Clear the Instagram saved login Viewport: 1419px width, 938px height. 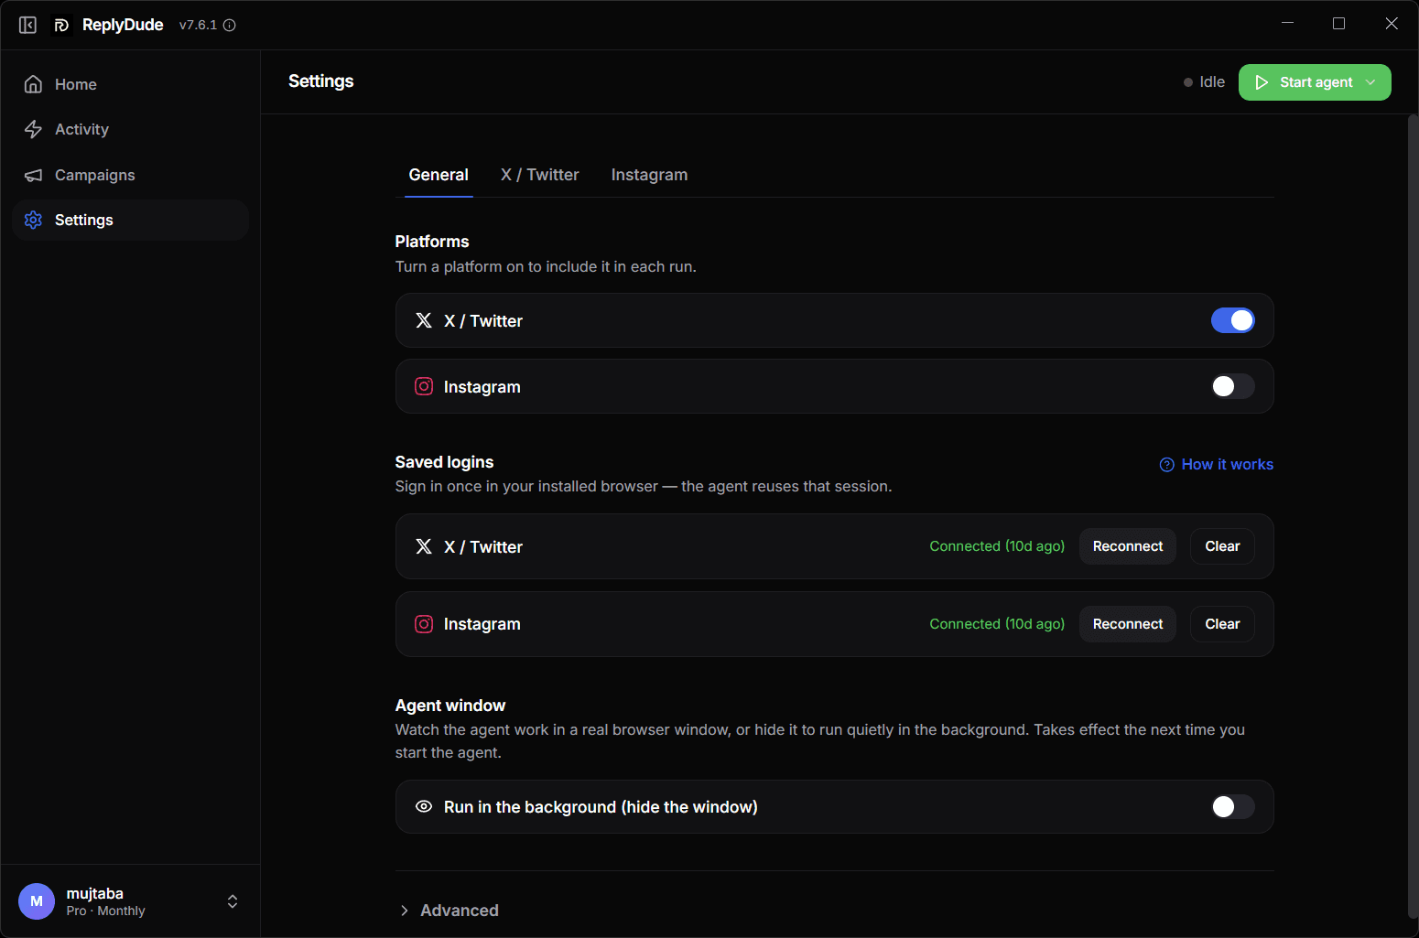pos(1222,624)
